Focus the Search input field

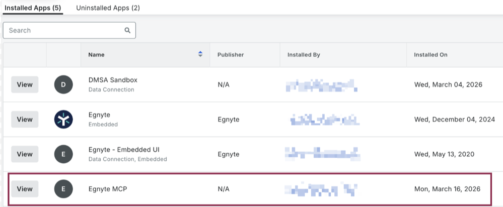(x=65, y=31)
